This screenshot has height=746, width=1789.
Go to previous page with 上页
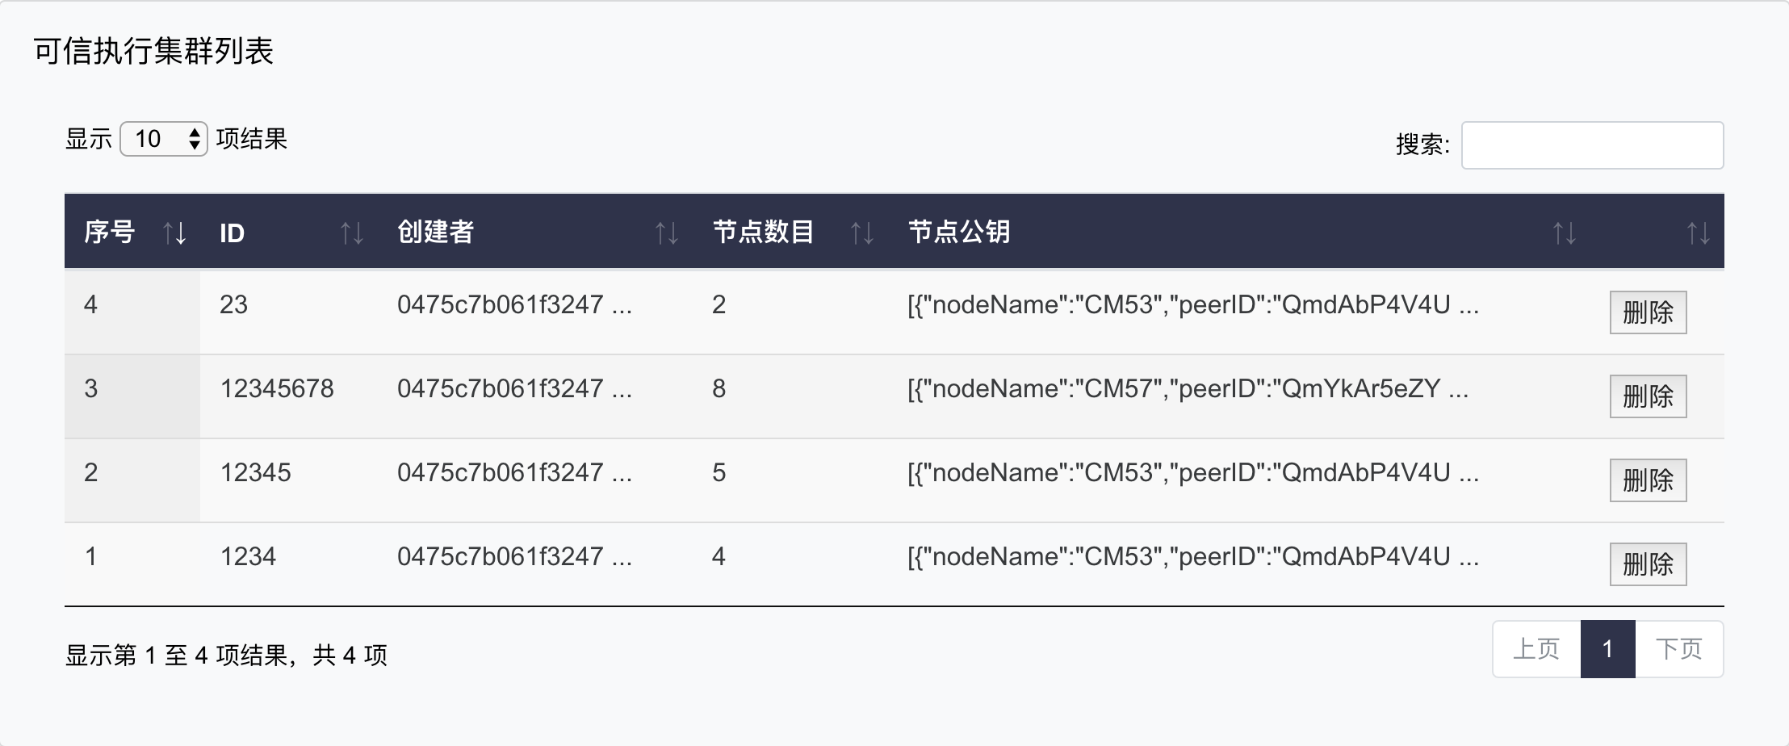point(1536,649)
